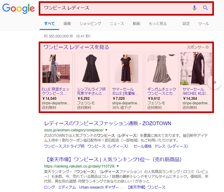Open the ショッピング tab
The height and width of the screenshot is (192, 224).
pyautogui.click(x=90, y=24)
